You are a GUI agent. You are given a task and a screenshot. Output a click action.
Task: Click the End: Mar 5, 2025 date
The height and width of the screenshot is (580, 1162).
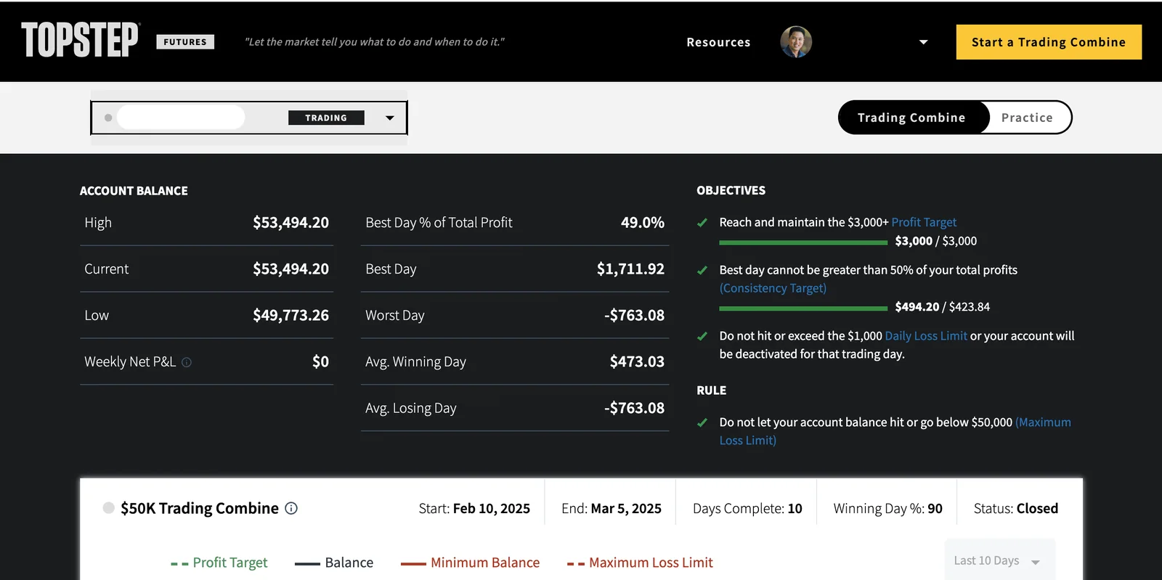coord(612,509)
